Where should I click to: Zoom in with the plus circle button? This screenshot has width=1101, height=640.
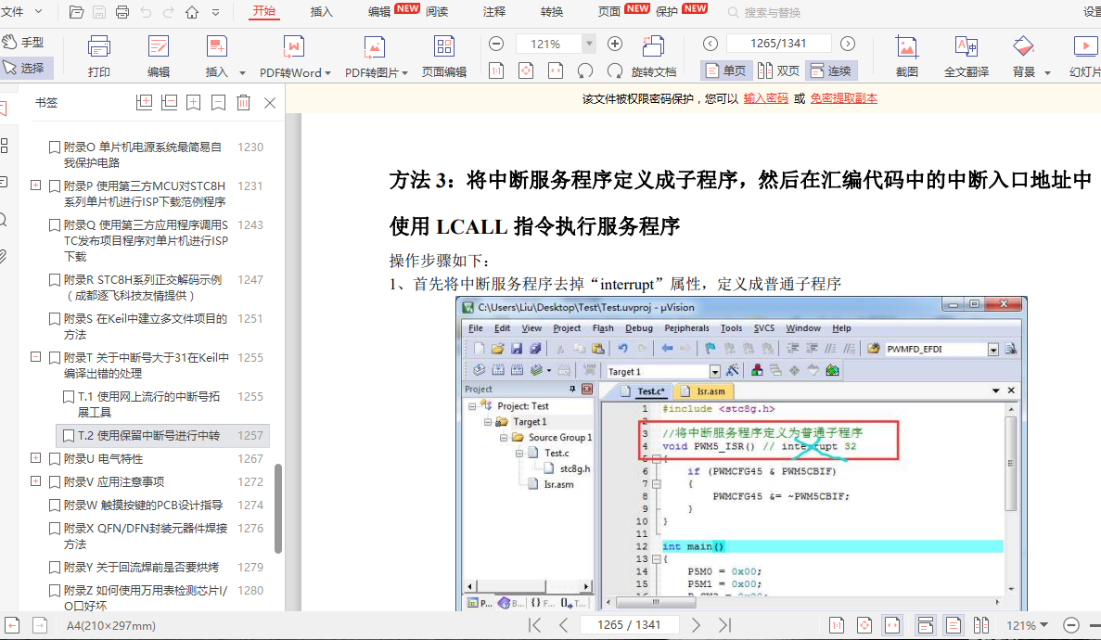point(614,44)
